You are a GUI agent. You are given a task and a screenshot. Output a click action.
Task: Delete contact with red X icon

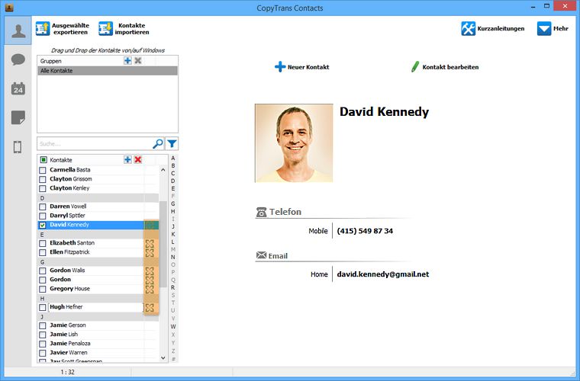(138, 159)
